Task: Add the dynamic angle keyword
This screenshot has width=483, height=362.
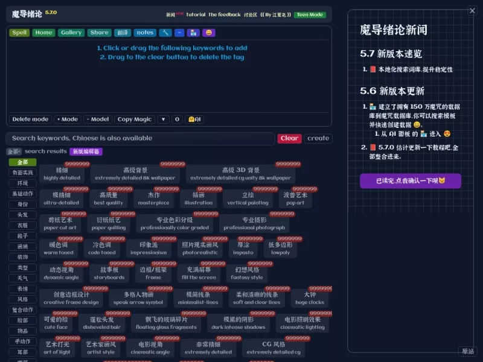Action: [x=62, y=274]
